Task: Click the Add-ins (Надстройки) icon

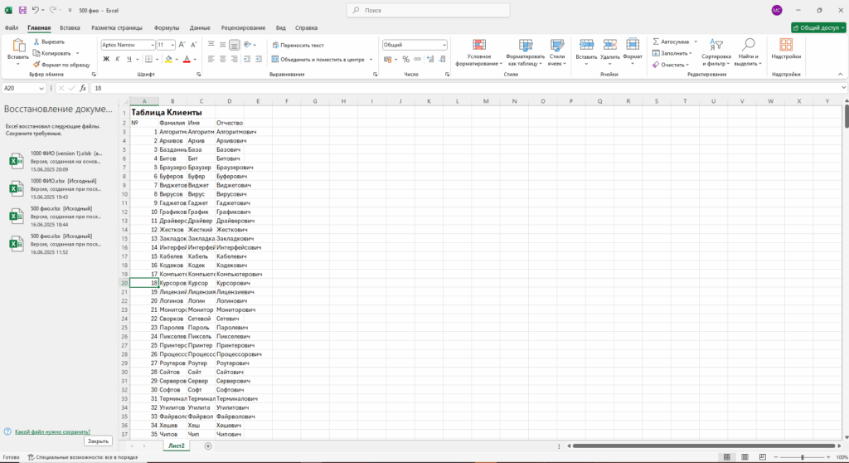Action: tap(786, 45)
